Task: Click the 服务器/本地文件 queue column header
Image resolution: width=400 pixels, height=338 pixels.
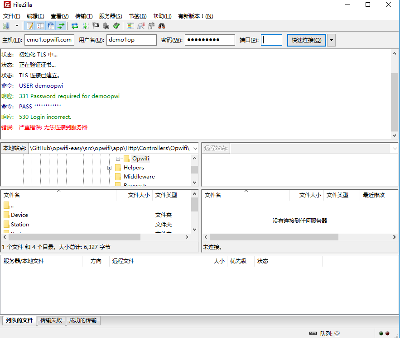Action: (x=42, y=261)
